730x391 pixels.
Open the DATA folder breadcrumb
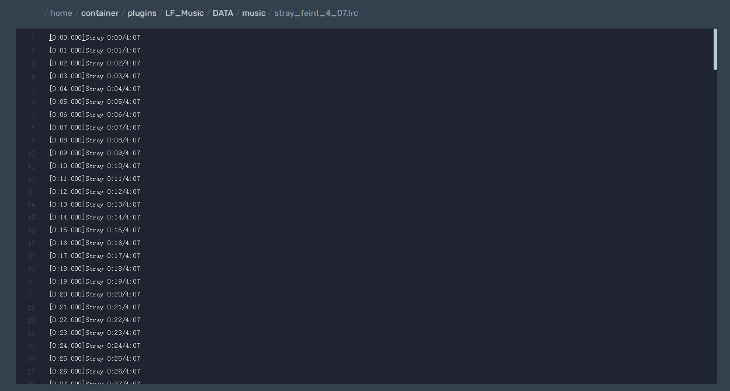tap(223, 13)
